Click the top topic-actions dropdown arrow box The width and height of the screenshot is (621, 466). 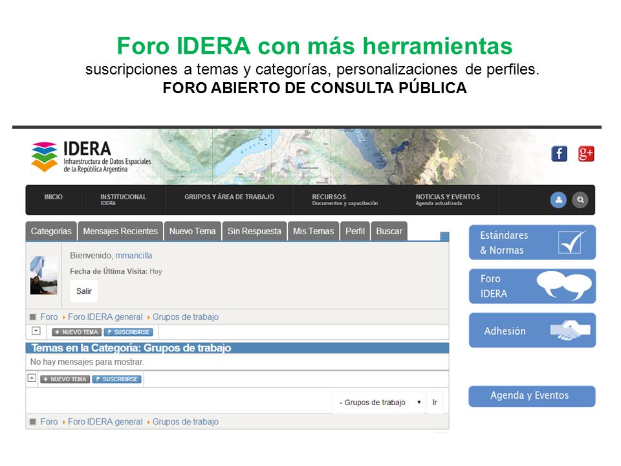pos(36,331)
